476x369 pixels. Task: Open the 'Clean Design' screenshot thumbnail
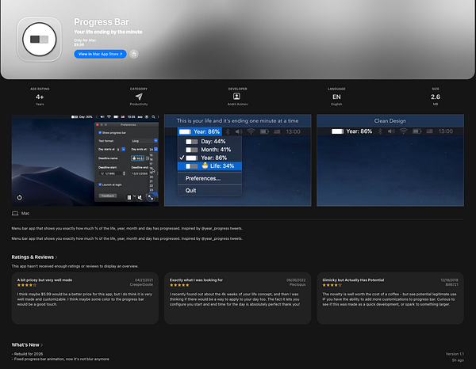point(390,160)
